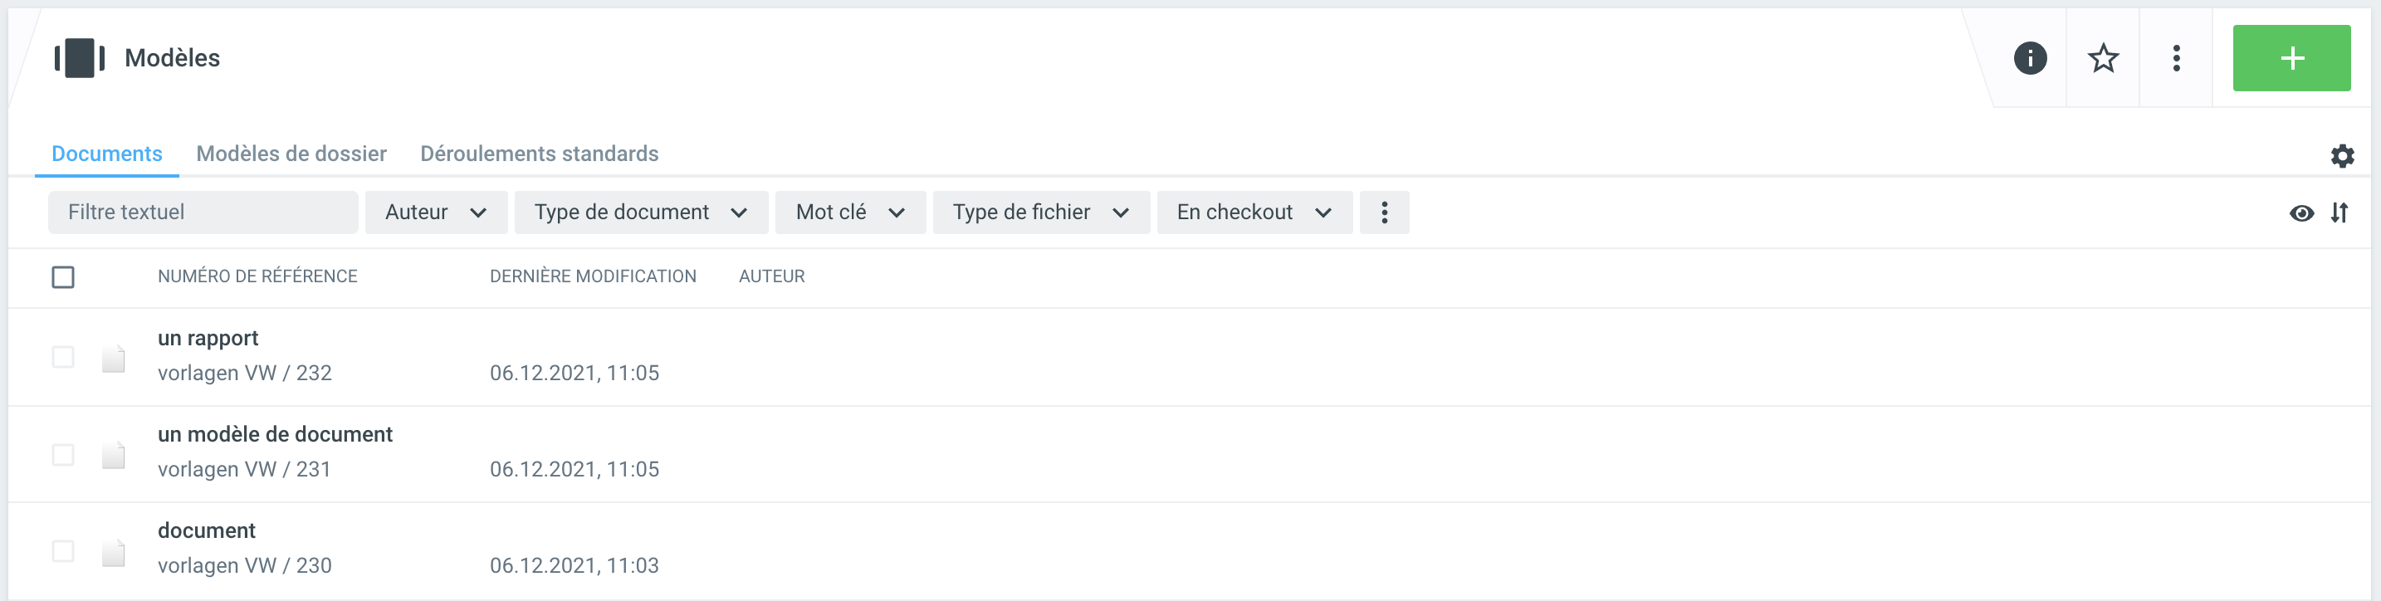Open the Type de document dropdown
The height and width of the screenshot is (601, 2381).
tap(641, 213)
